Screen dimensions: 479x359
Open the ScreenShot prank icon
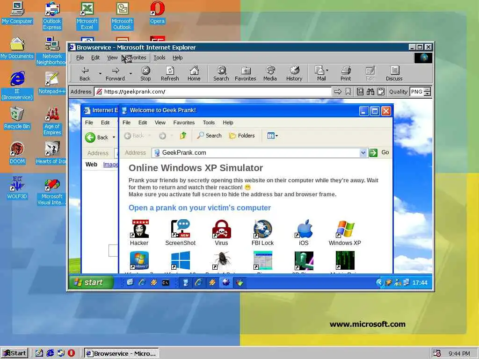tap(180, 233)
